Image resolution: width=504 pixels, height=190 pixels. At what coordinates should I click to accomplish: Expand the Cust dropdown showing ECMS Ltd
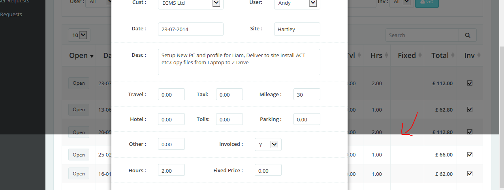click(x=216, y=3)
